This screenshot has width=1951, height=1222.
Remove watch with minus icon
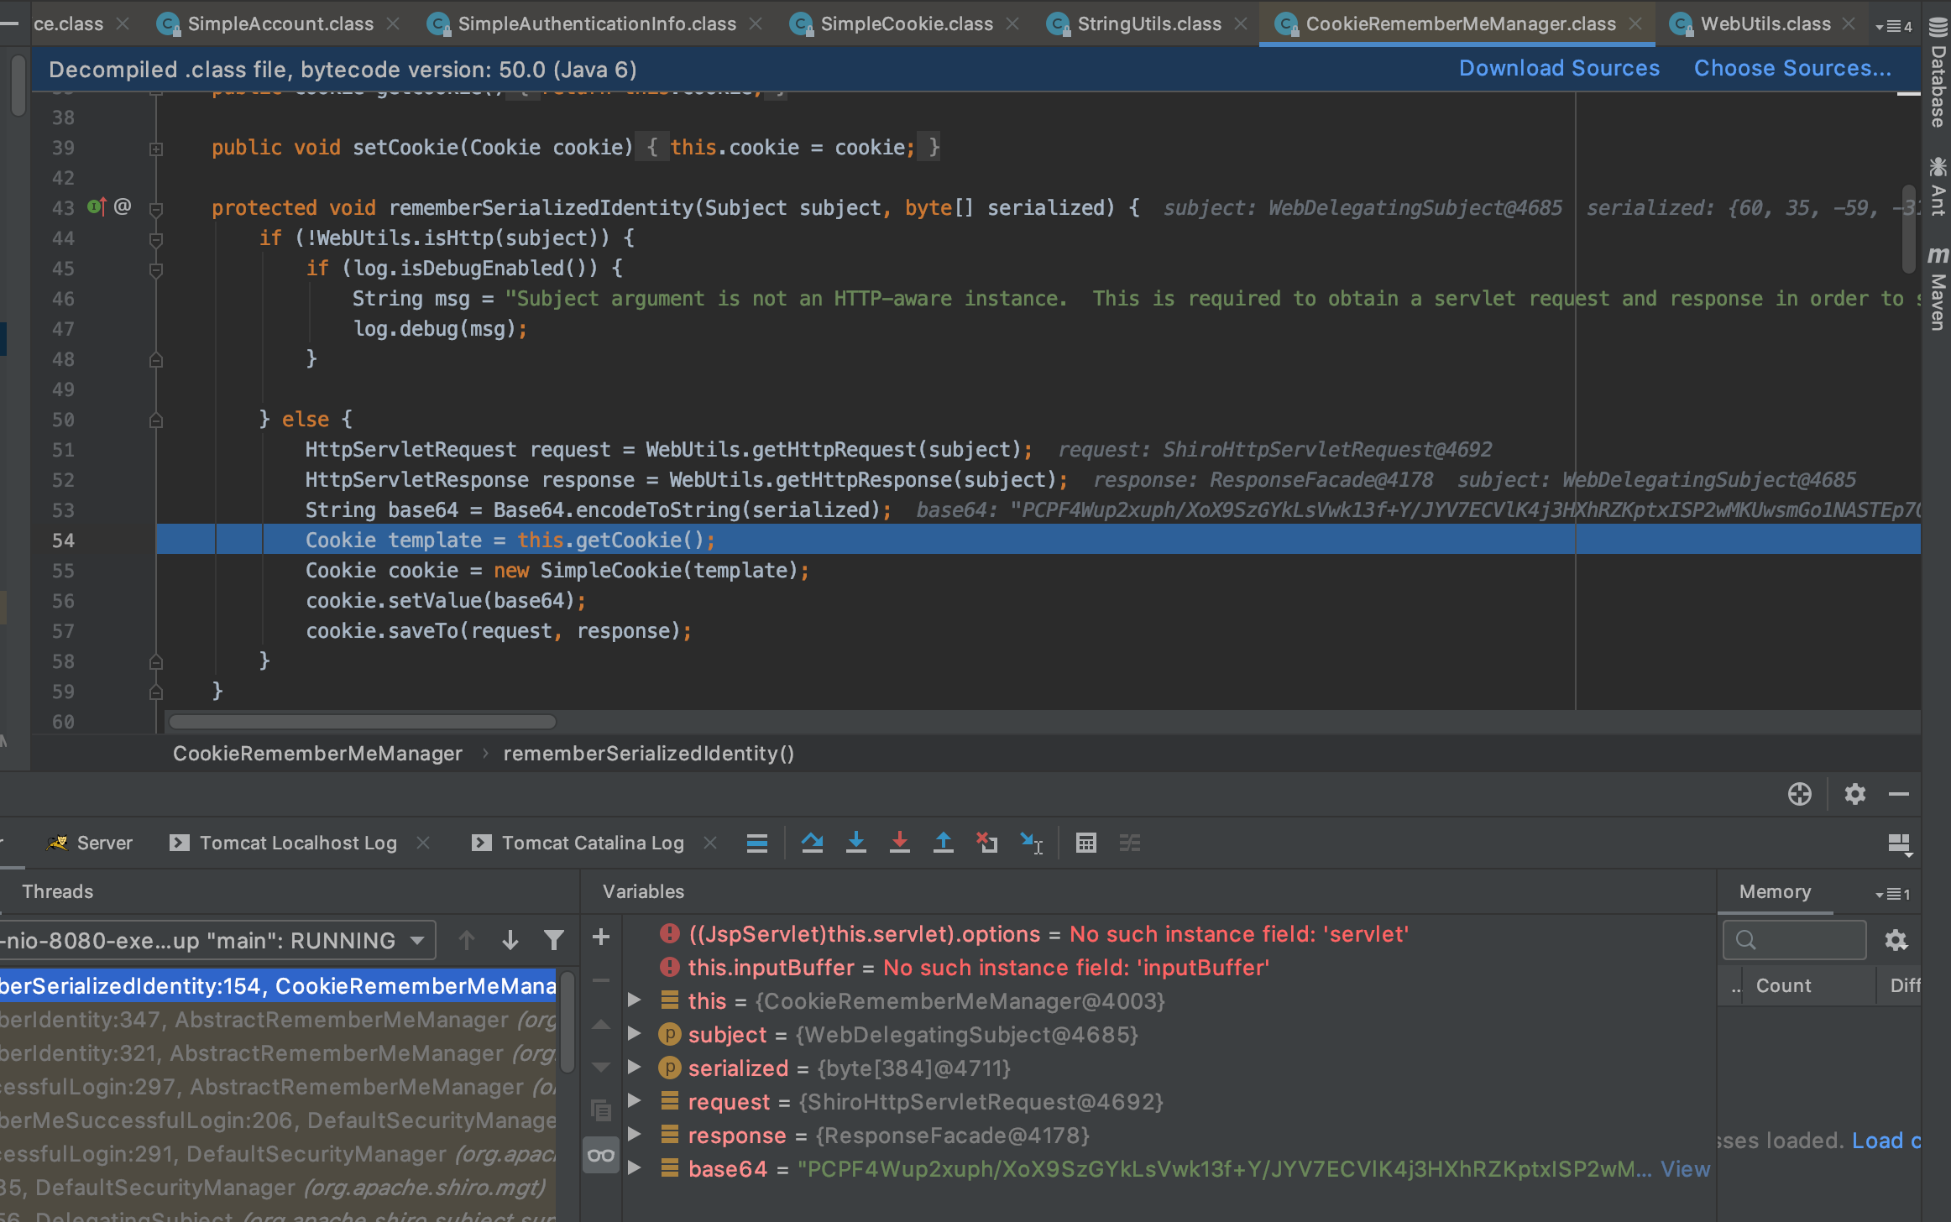tap(601, 979)
